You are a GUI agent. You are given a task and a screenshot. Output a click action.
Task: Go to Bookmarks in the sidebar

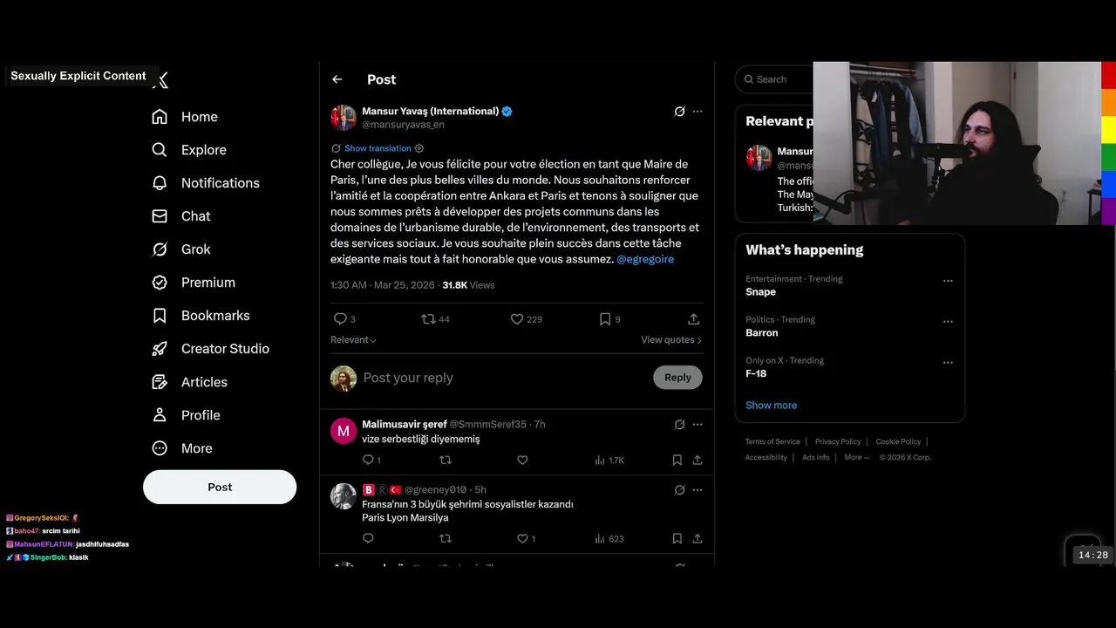pyautogui.click(x=201, y=316)
